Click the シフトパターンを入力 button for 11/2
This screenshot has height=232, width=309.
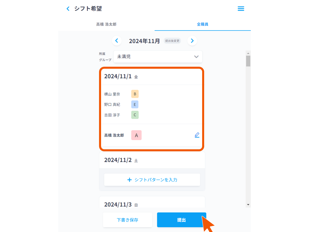coord(152,180)
